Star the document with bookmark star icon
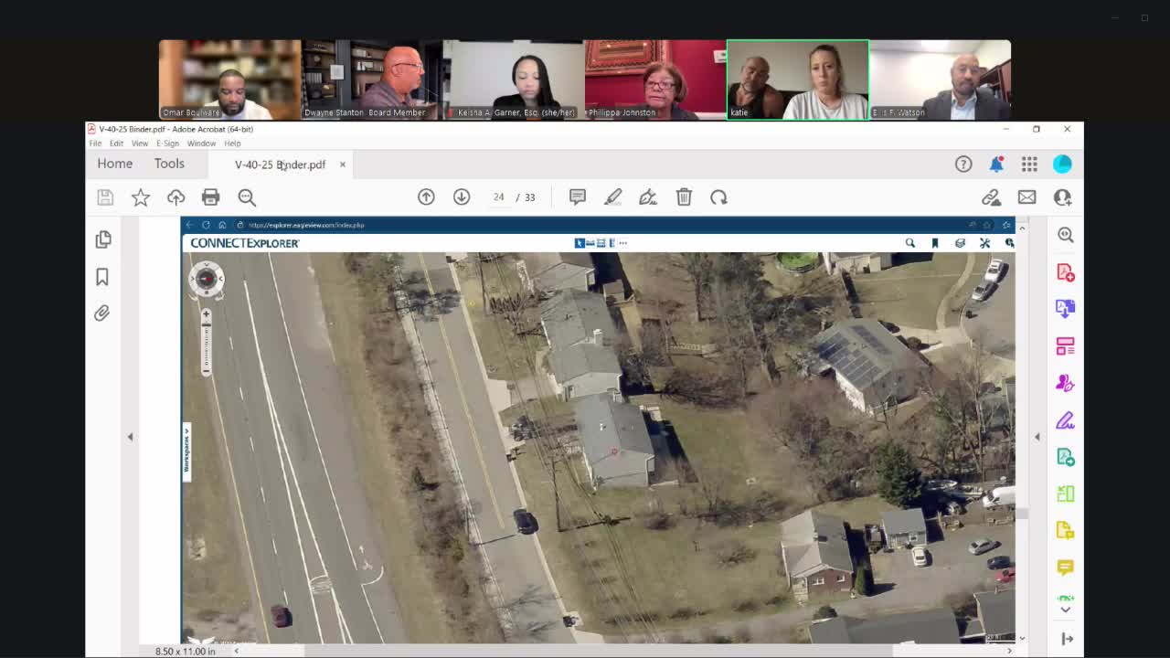 pos(141,197)
